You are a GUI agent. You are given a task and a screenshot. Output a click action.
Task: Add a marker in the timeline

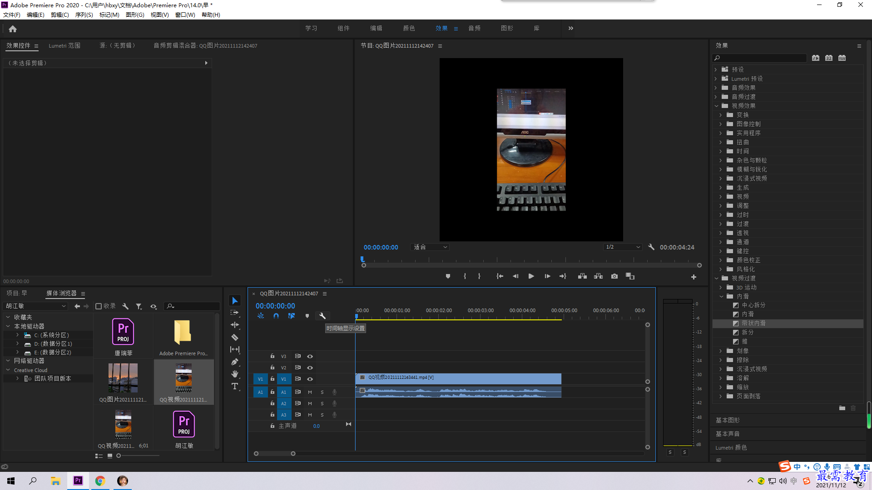coord(307,316)
